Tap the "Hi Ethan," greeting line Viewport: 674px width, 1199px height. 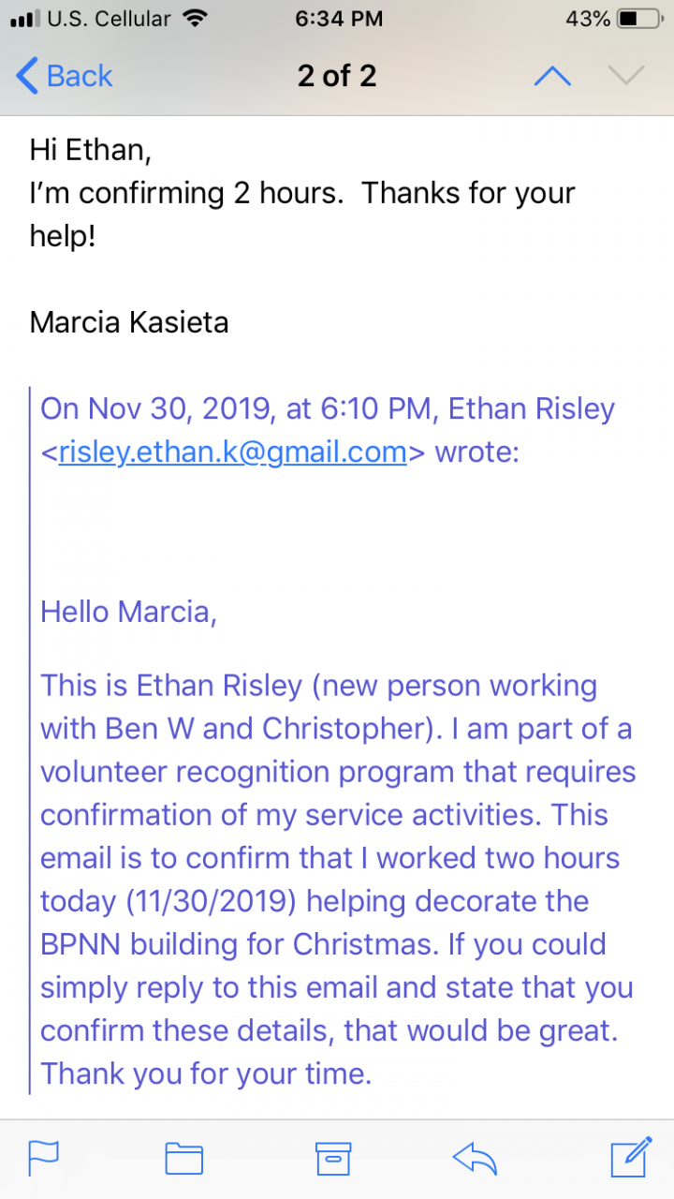click(x=91, y=150)
